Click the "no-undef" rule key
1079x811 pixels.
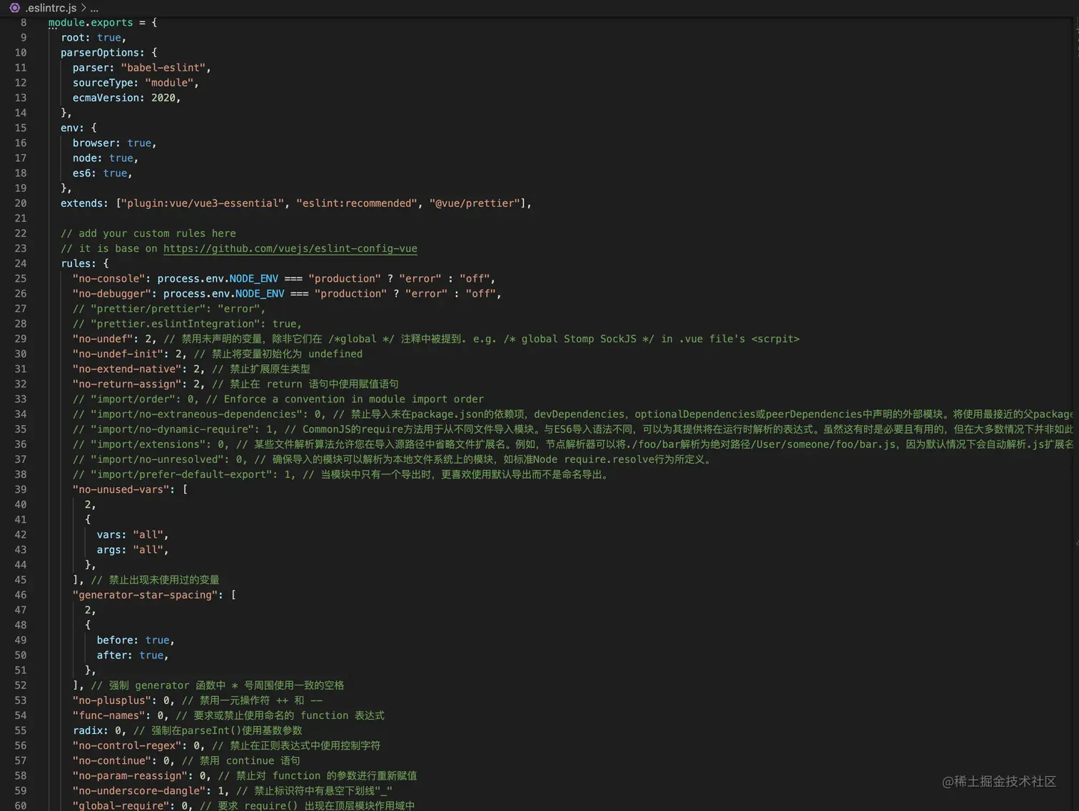tap(102, 338)
